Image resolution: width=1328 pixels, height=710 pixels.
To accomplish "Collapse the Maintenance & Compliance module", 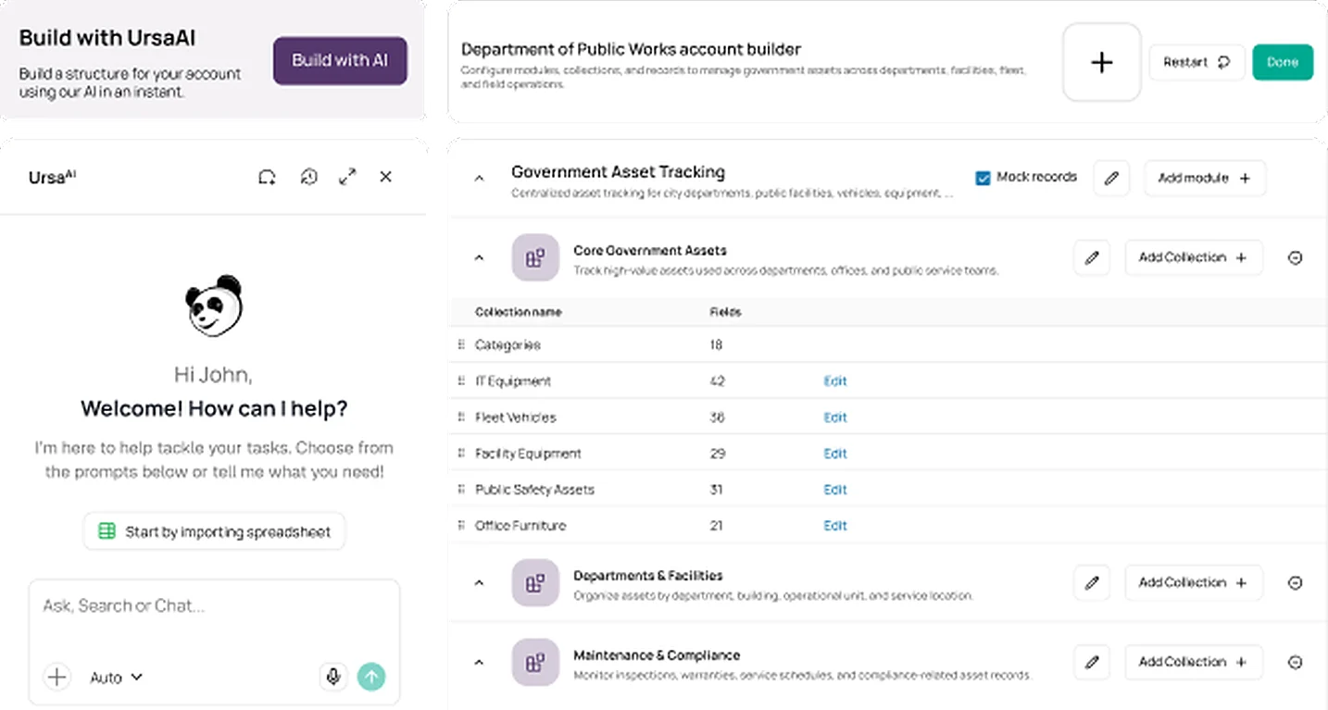I will [479, 663].
